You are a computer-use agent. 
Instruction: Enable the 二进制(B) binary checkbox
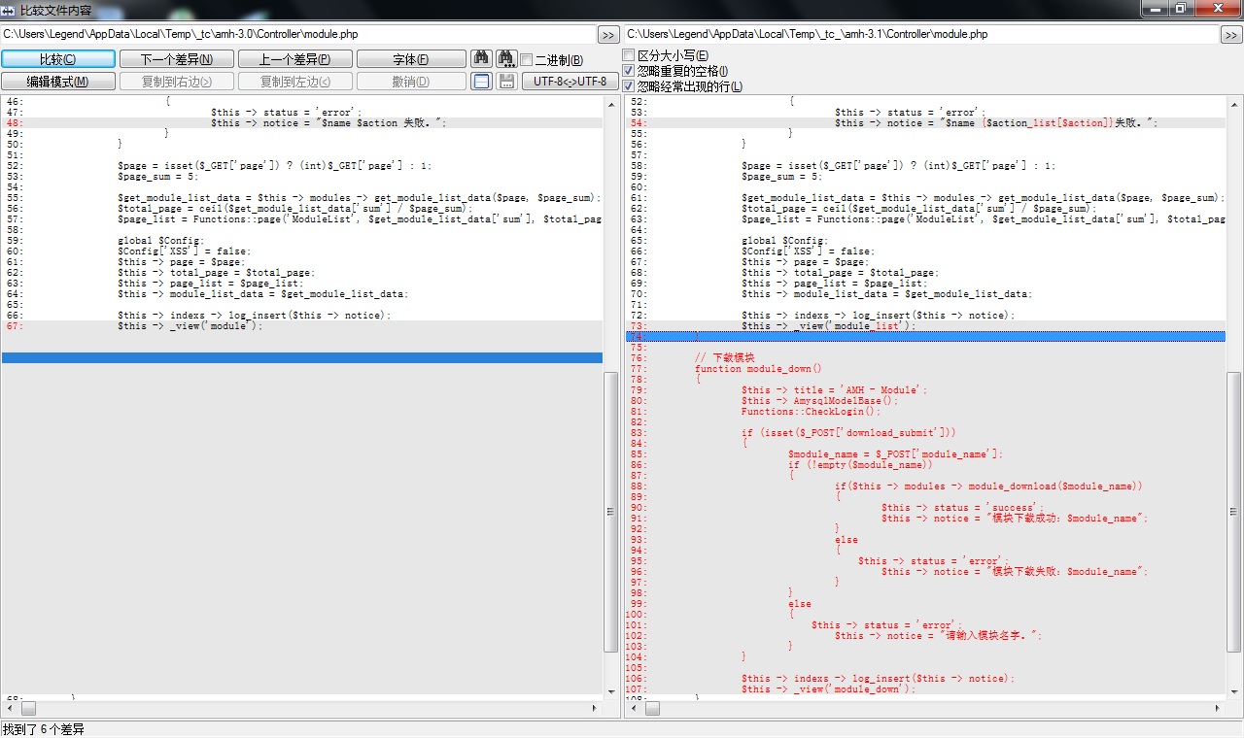click(527, 60)
